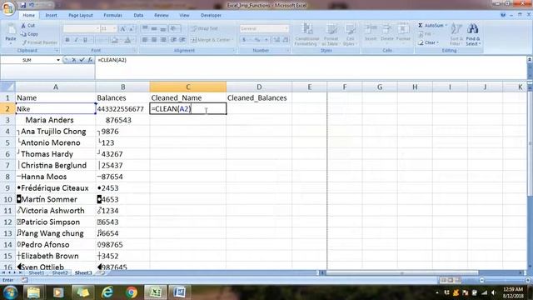Viewport: 533px width, 300px height.
Task: Select column C header
Action: pyautogui.click(x=187, y=87)
